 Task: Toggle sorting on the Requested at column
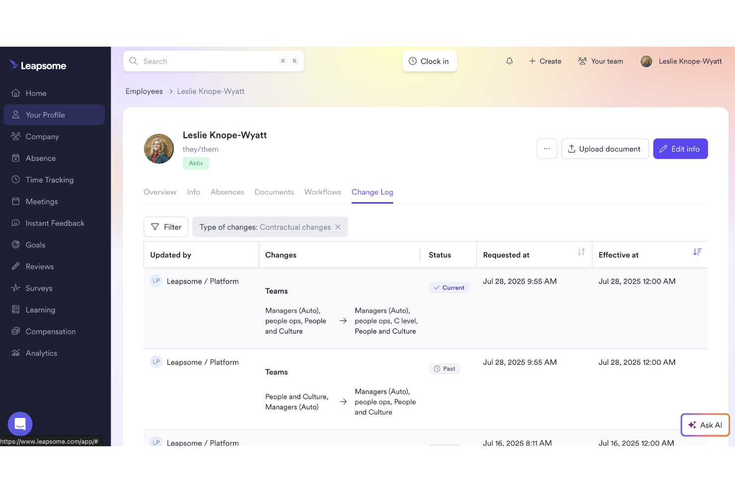tap(581, 252)
